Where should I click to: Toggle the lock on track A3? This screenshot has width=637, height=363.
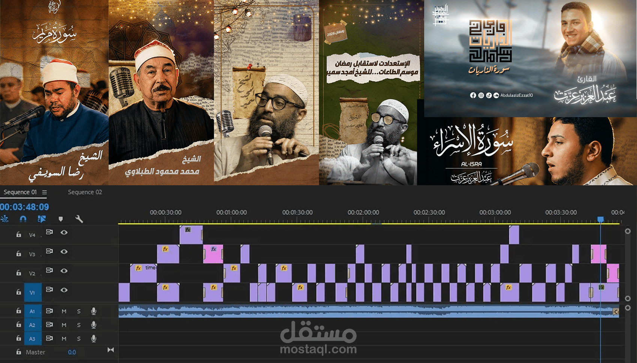[18, 338]
